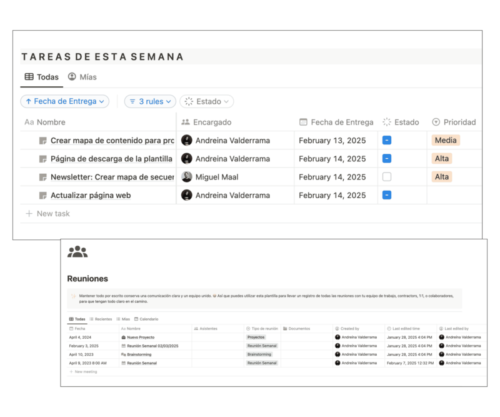The height and width of the screenshot is (417, 500).
Task: Select the Mías tab in Reuniones
Action: pos(123,319)
